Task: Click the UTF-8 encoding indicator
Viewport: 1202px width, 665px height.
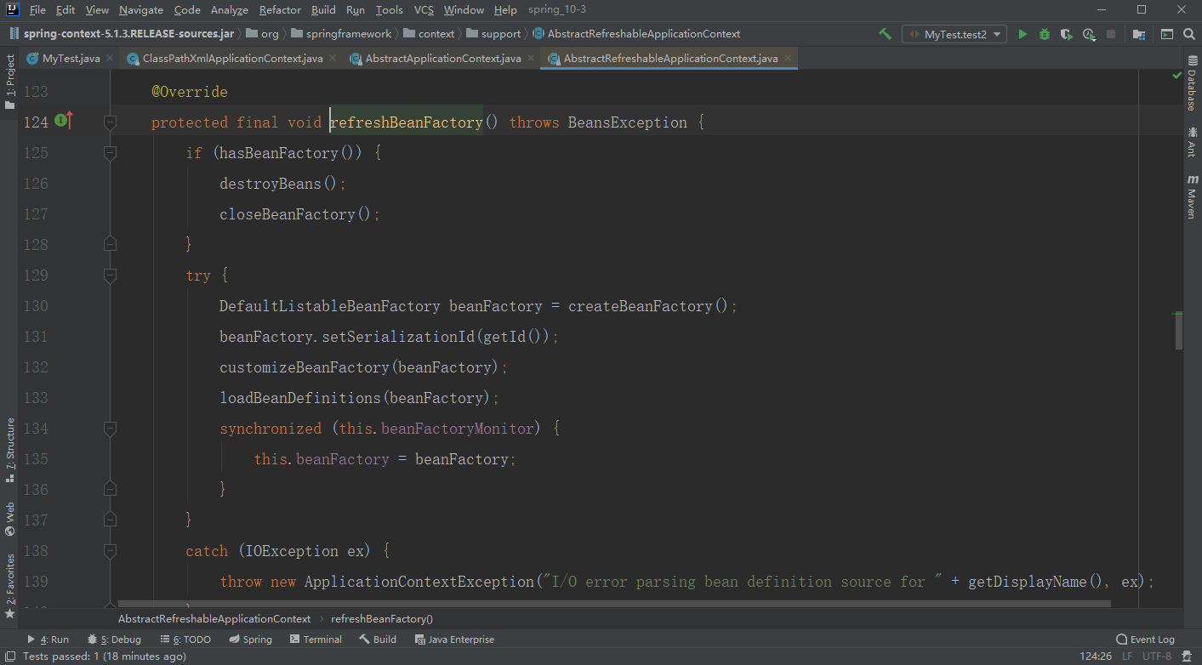Action: click(x=1157, y=656)
